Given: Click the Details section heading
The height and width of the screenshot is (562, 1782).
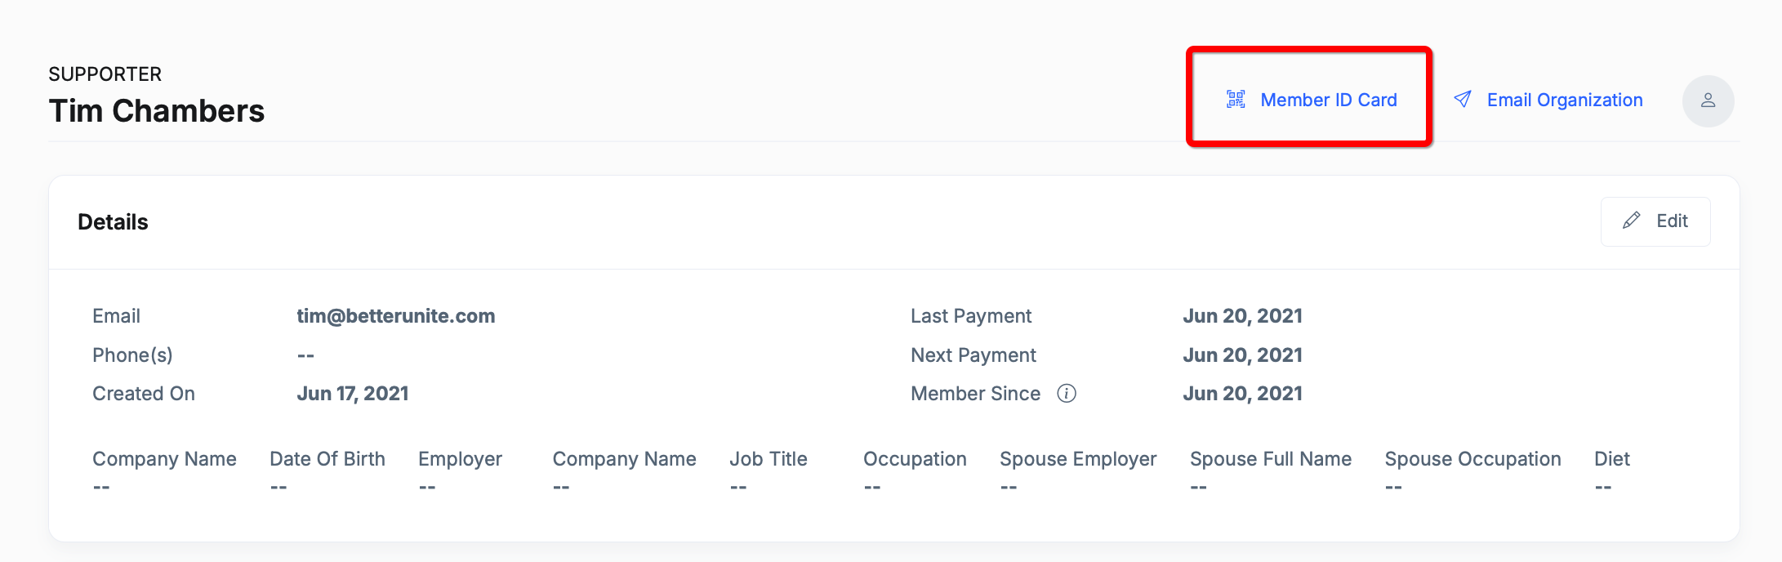Looking at the screenshot, I should [113, 222].
